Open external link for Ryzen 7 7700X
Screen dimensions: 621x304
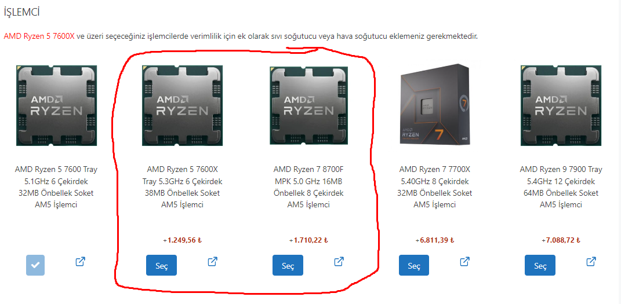[464, 262]
